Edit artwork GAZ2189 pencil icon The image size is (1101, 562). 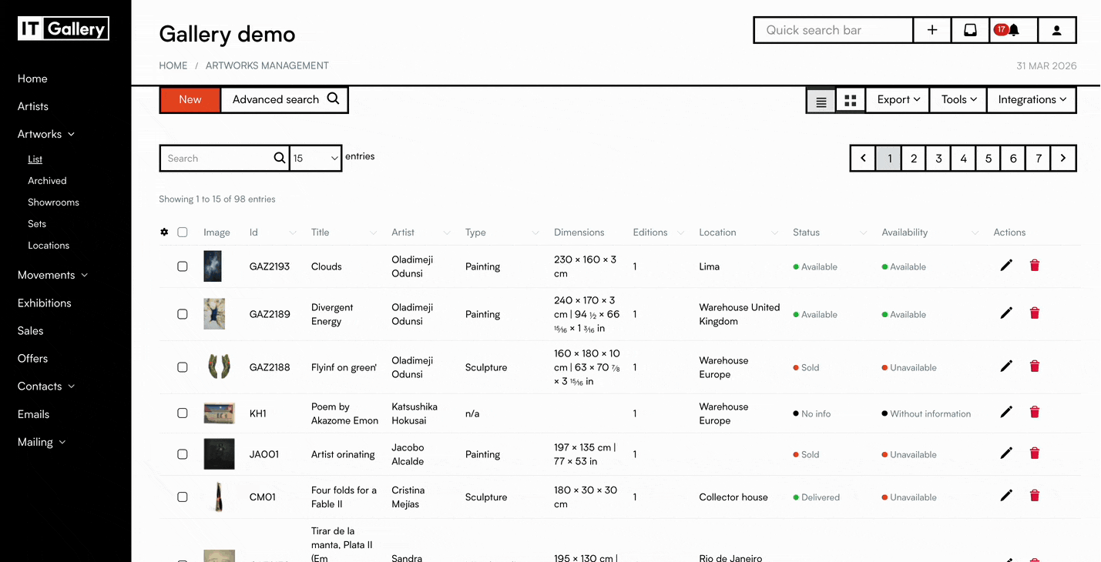tap(1006, 313)
